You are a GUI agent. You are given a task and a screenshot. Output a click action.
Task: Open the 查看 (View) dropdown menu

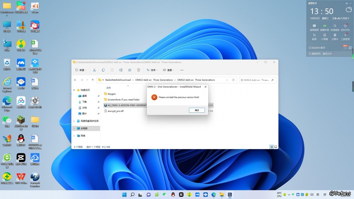pos(169,70)
